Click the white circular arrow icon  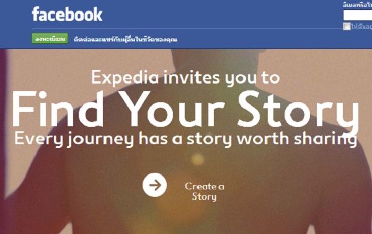click(154, 185)
